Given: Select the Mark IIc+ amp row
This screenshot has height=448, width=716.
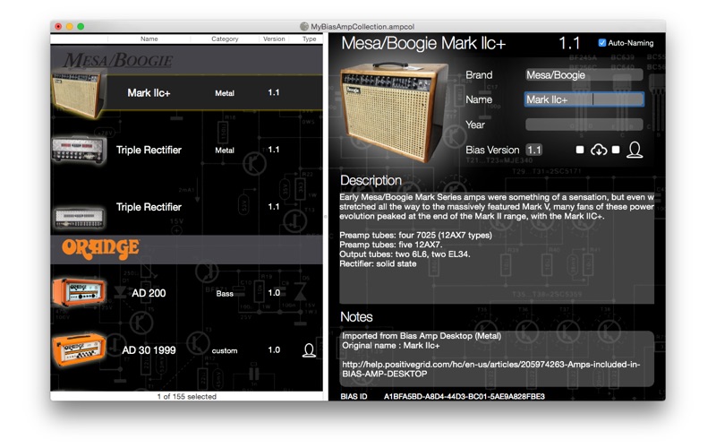Looking at the screenshot, I should pyautogui.click(x=187, y=93).
